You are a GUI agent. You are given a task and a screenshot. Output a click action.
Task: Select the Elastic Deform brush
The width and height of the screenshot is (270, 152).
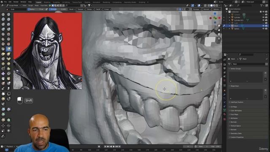click(3, 54)
